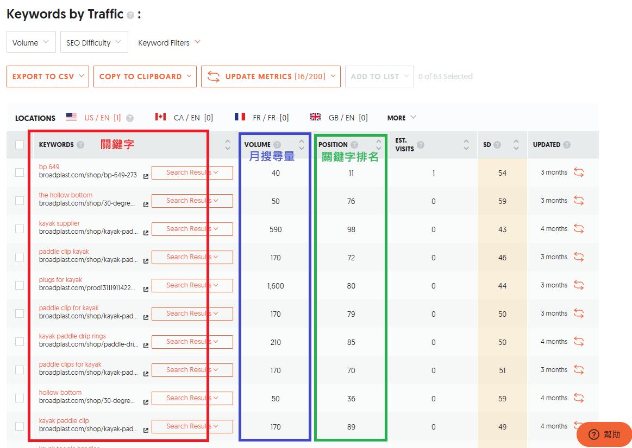The height and width of the screenshot is (448, 632).
Task: Open external link under kayak supplier
Action: (x=146, y=233)
